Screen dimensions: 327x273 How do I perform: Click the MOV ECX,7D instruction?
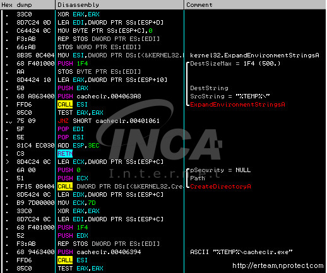[76, 203]
